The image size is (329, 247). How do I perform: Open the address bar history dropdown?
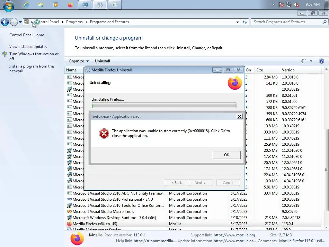237,22
